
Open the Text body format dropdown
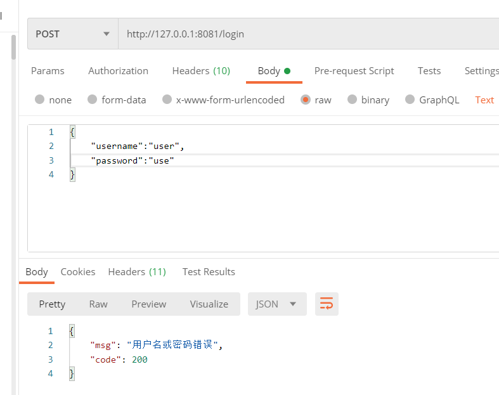point(484,100)
